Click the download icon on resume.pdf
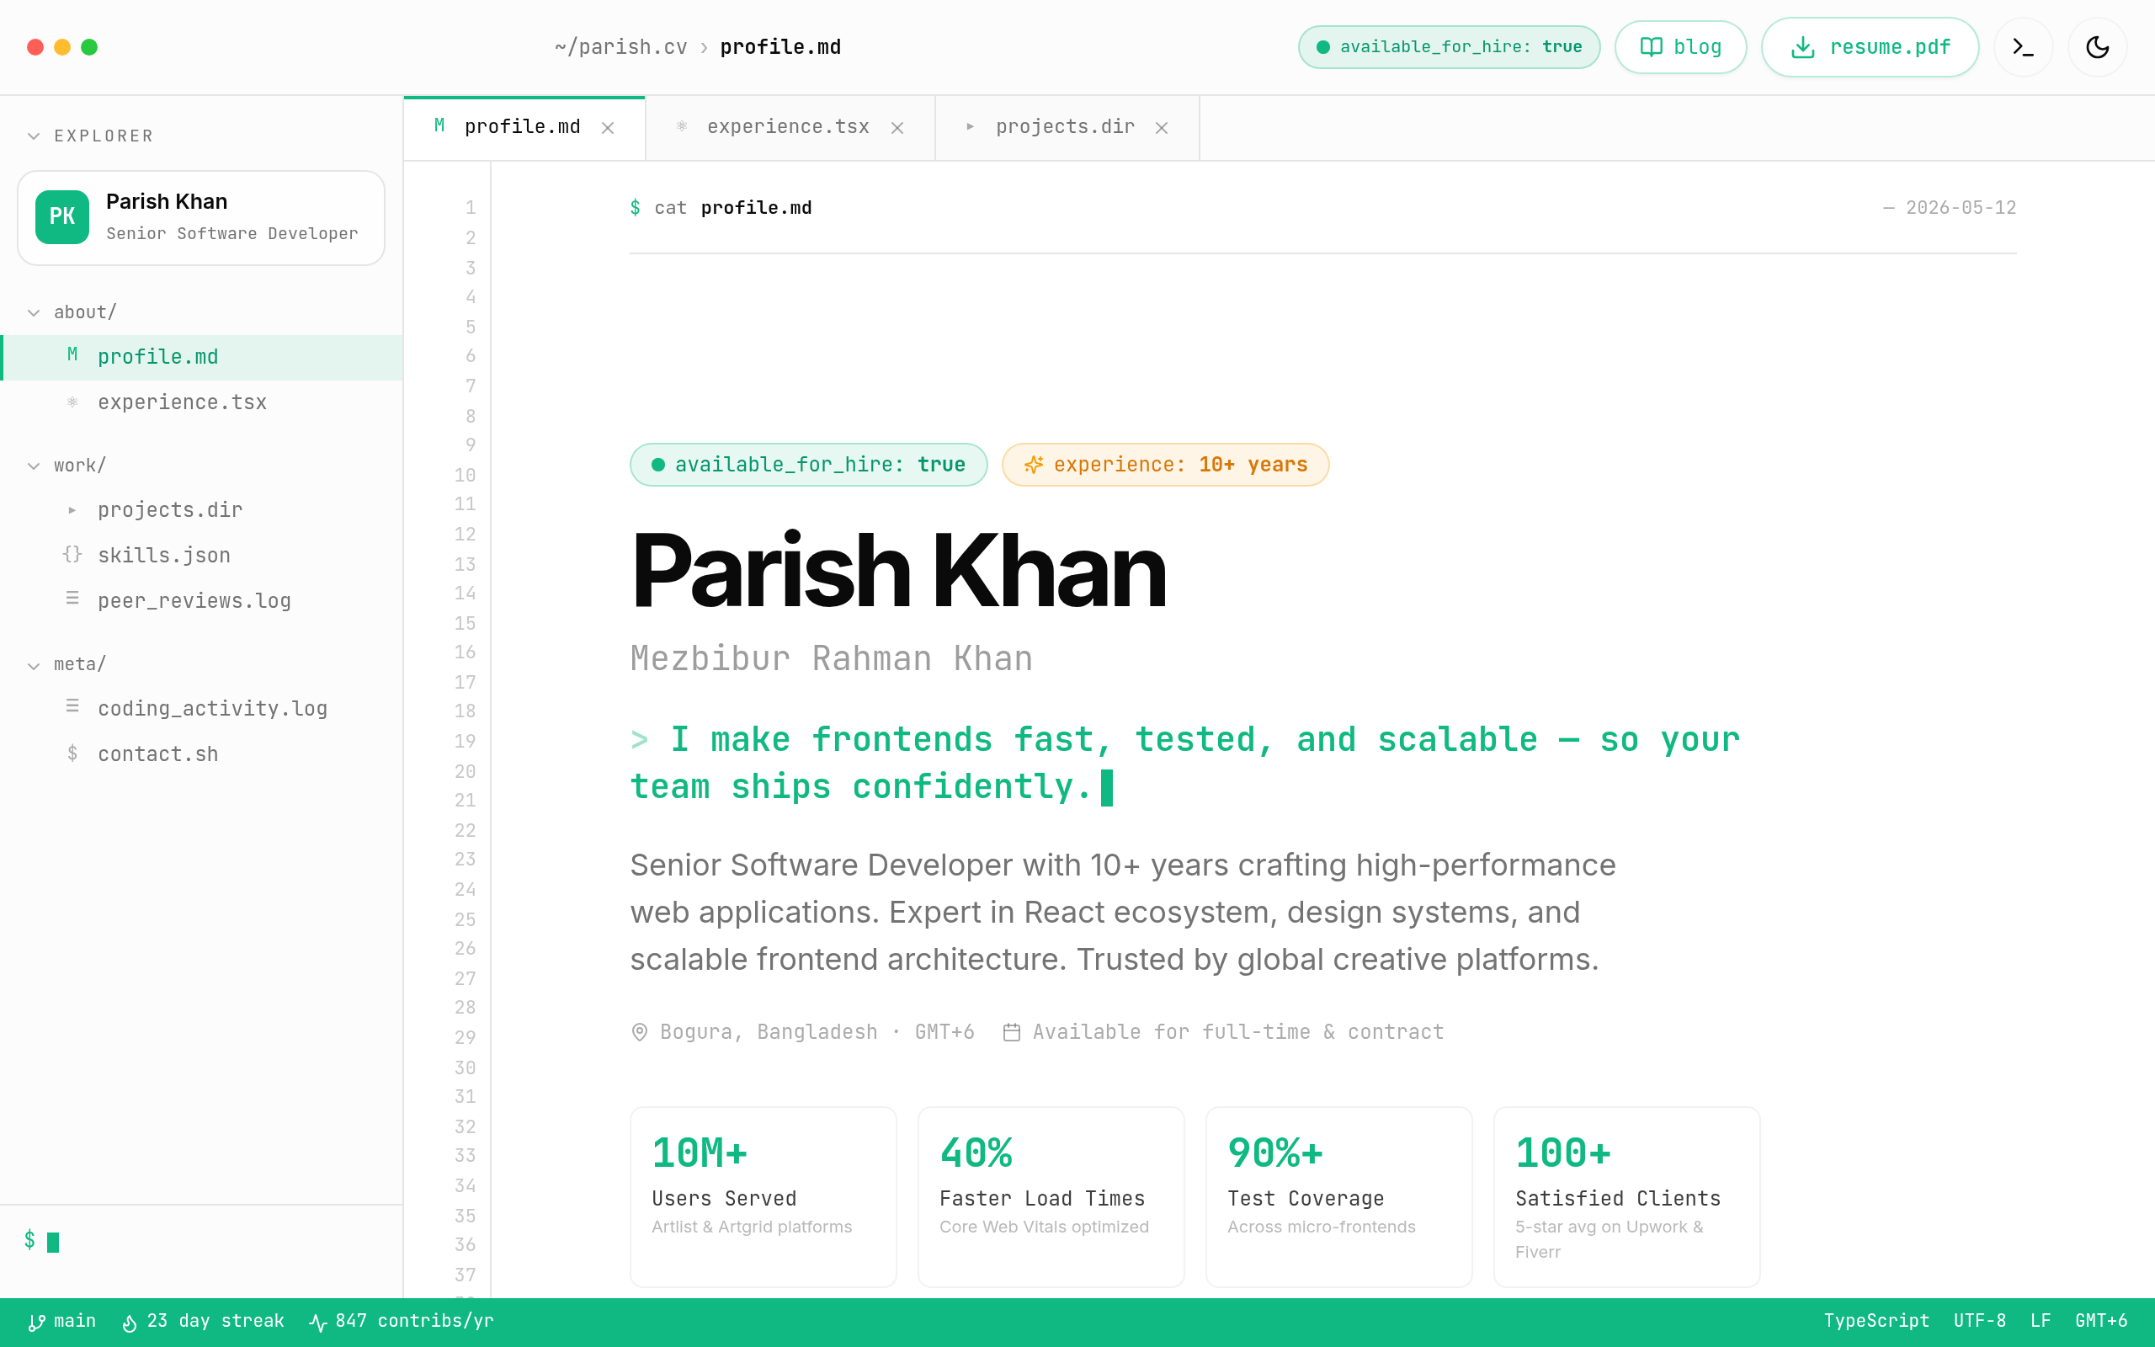This screenshot has height=1347, width=2155. click(1802, 47)
